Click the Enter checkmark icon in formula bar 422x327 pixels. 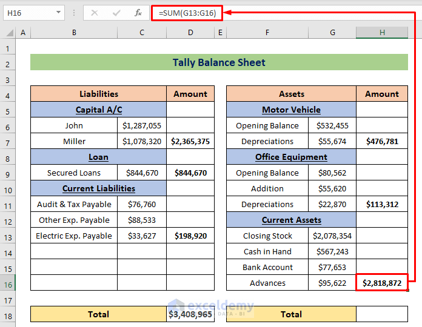tap(115, 12)
